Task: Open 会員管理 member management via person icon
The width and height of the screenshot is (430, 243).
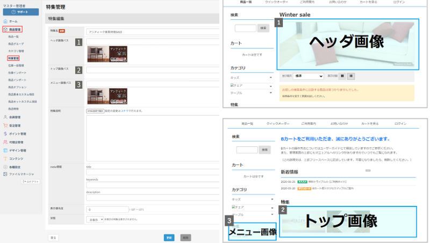Action: coord(5,117)
